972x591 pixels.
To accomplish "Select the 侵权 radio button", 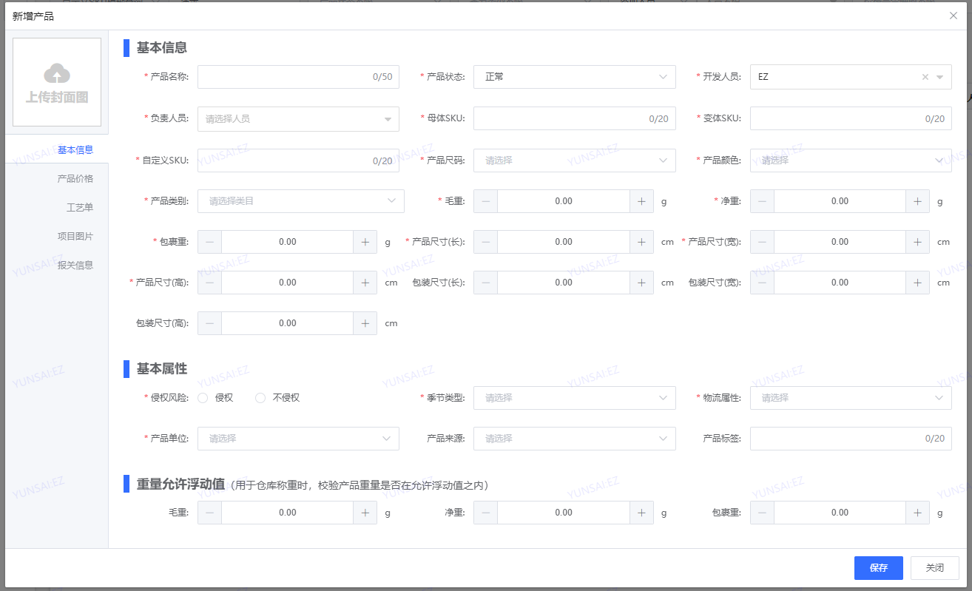I will pyautogui.click(x=203, y=398).
